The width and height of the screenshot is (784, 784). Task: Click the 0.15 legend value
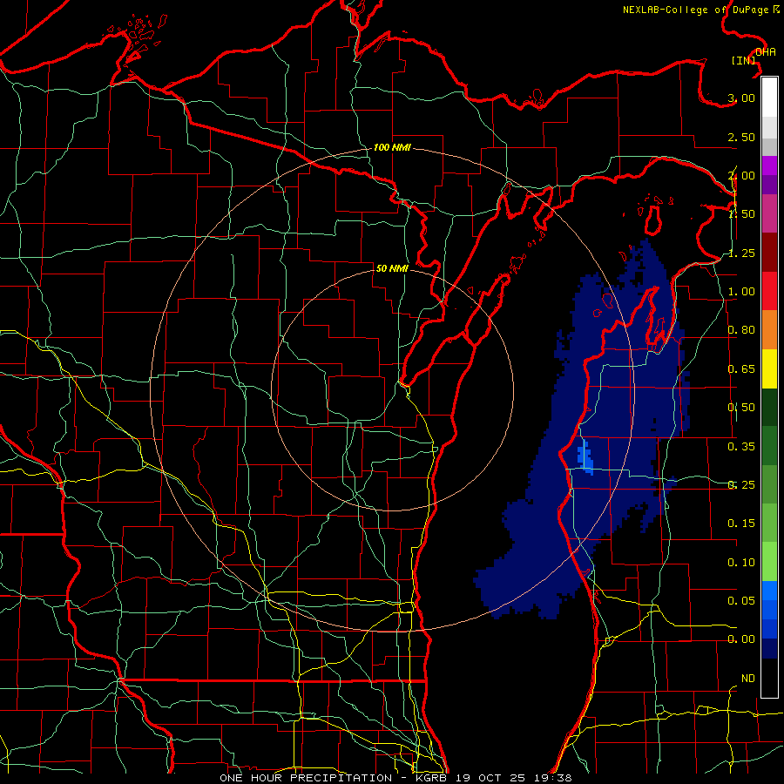coord(741,524)
